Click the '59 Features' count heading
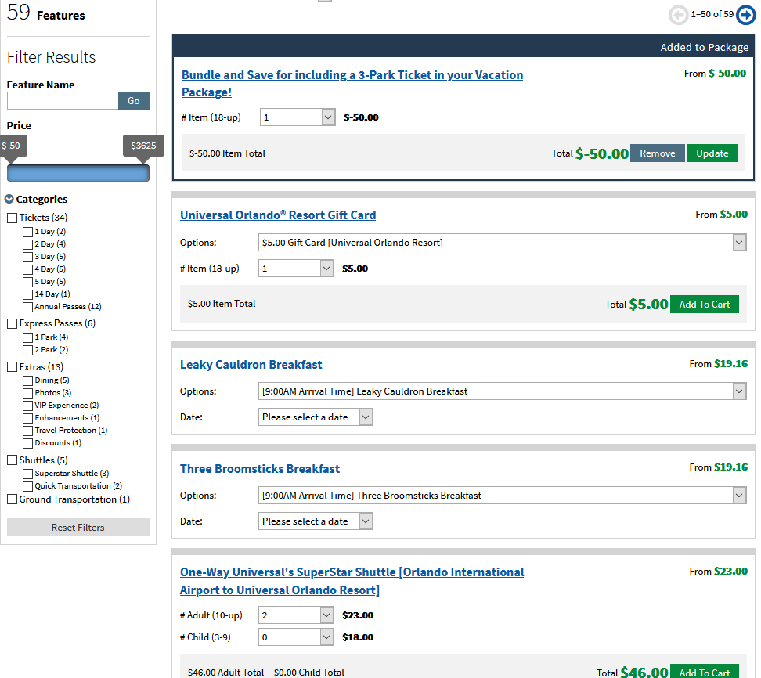The height and width of the screenshot is (678, 761). pyautogui.click(x=45, y=13)
